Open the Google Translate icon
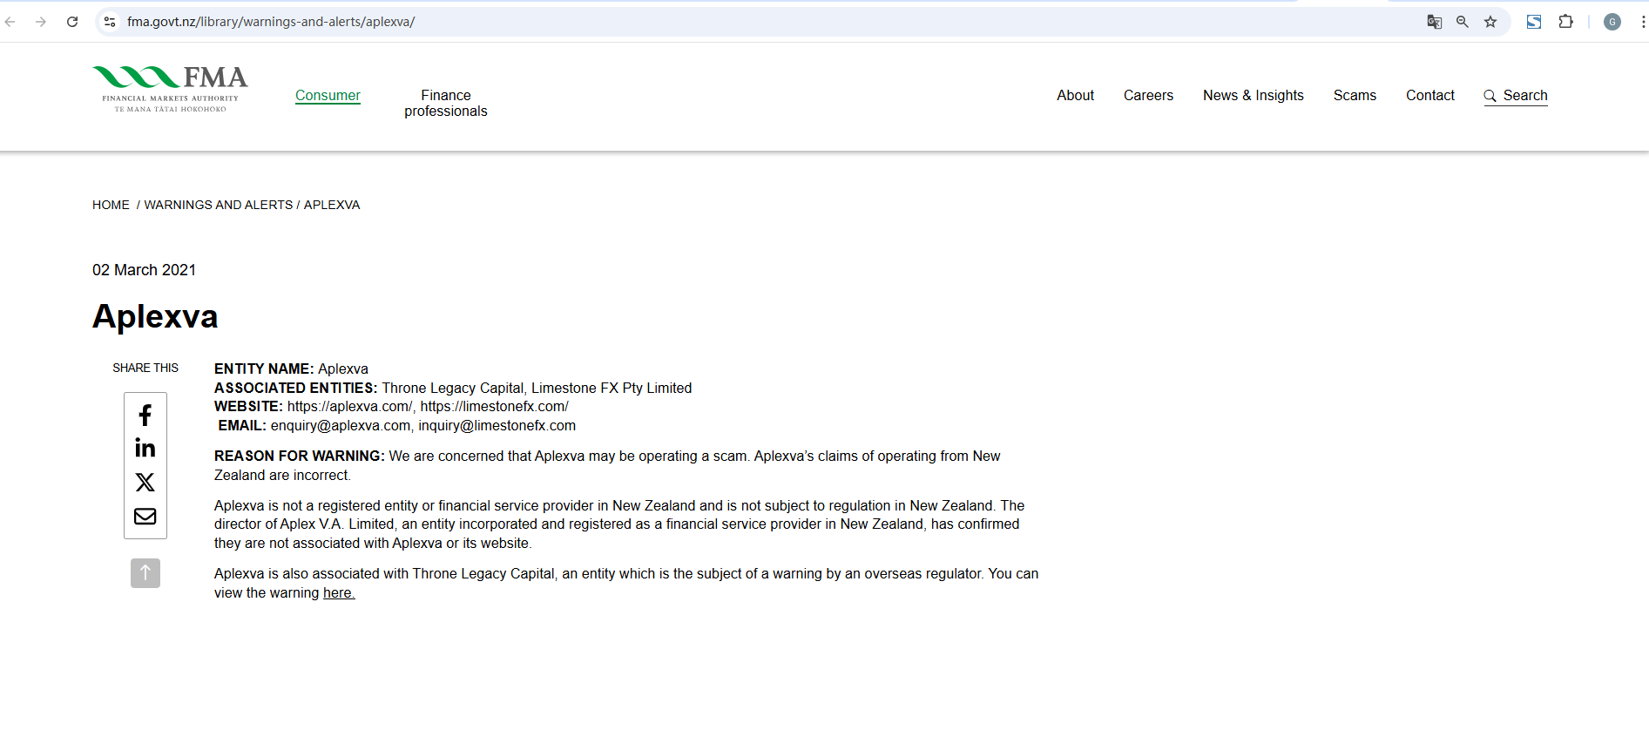The image size is (1649, 737). [x=1434, y=22]
